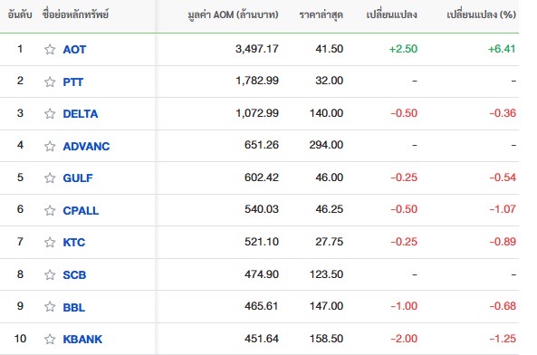The image size is (537, 355).
Task: Star the GULF stock
Action: 50,177
